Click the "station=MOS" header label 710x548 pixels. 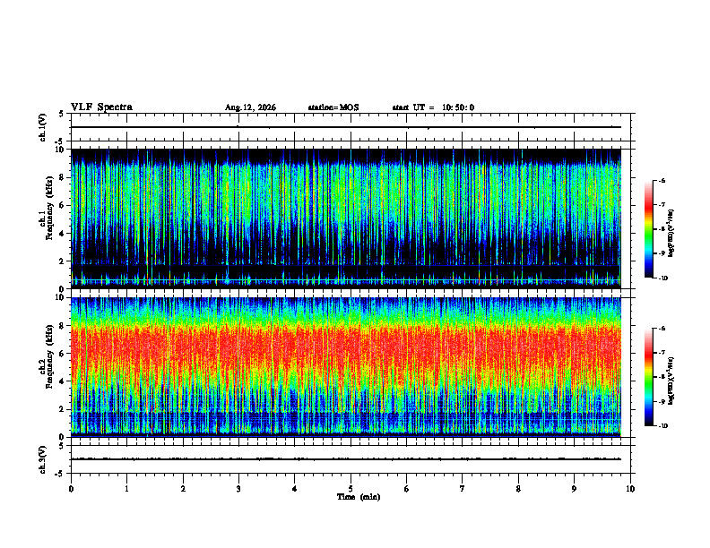coord(333,107)
